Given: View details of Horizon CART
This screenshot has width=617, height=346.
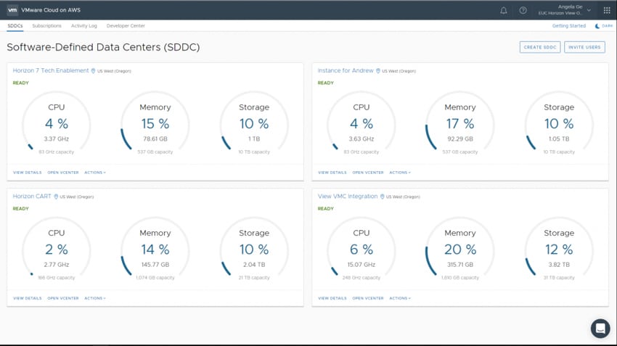Looking at the screenshot, I should pyautogui.click(x=27, y=298).
